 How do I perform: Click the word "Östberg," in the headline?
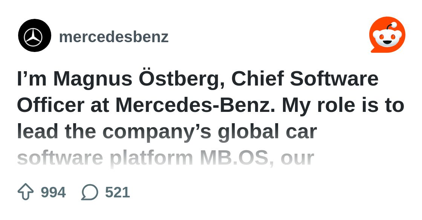click(x=182, y=79)
